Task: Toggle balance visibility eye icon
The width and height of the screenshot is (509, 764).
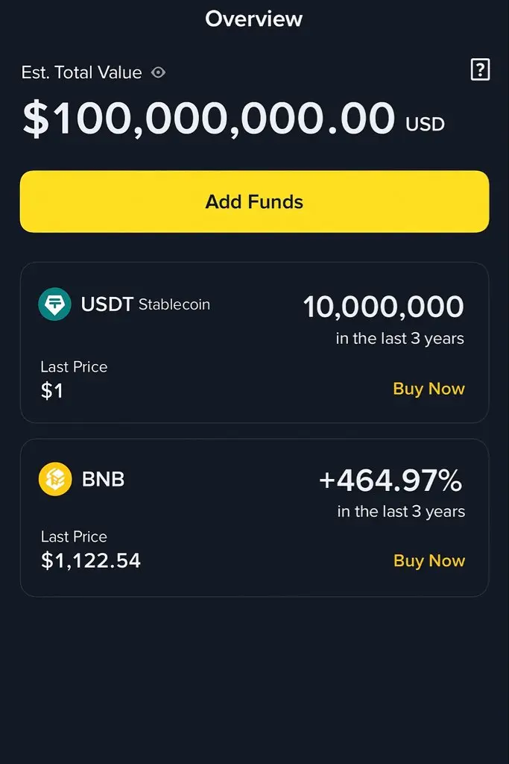Action: point(158,72)
